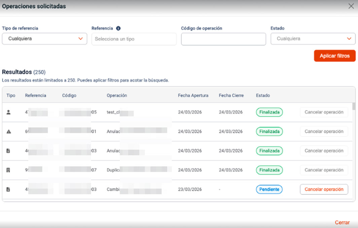Click the Fecha Apertura column header
This screenshot has width=358, height=228.
click(x=193, y=95)
